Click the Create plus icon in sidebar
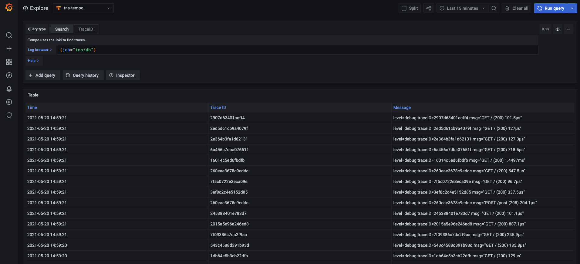The width and height of the screenshot is (580, 264). coord(9,49)
